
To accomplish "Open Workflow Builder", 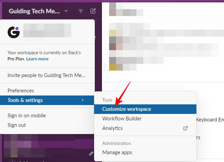I will click(x=145, y=119).
